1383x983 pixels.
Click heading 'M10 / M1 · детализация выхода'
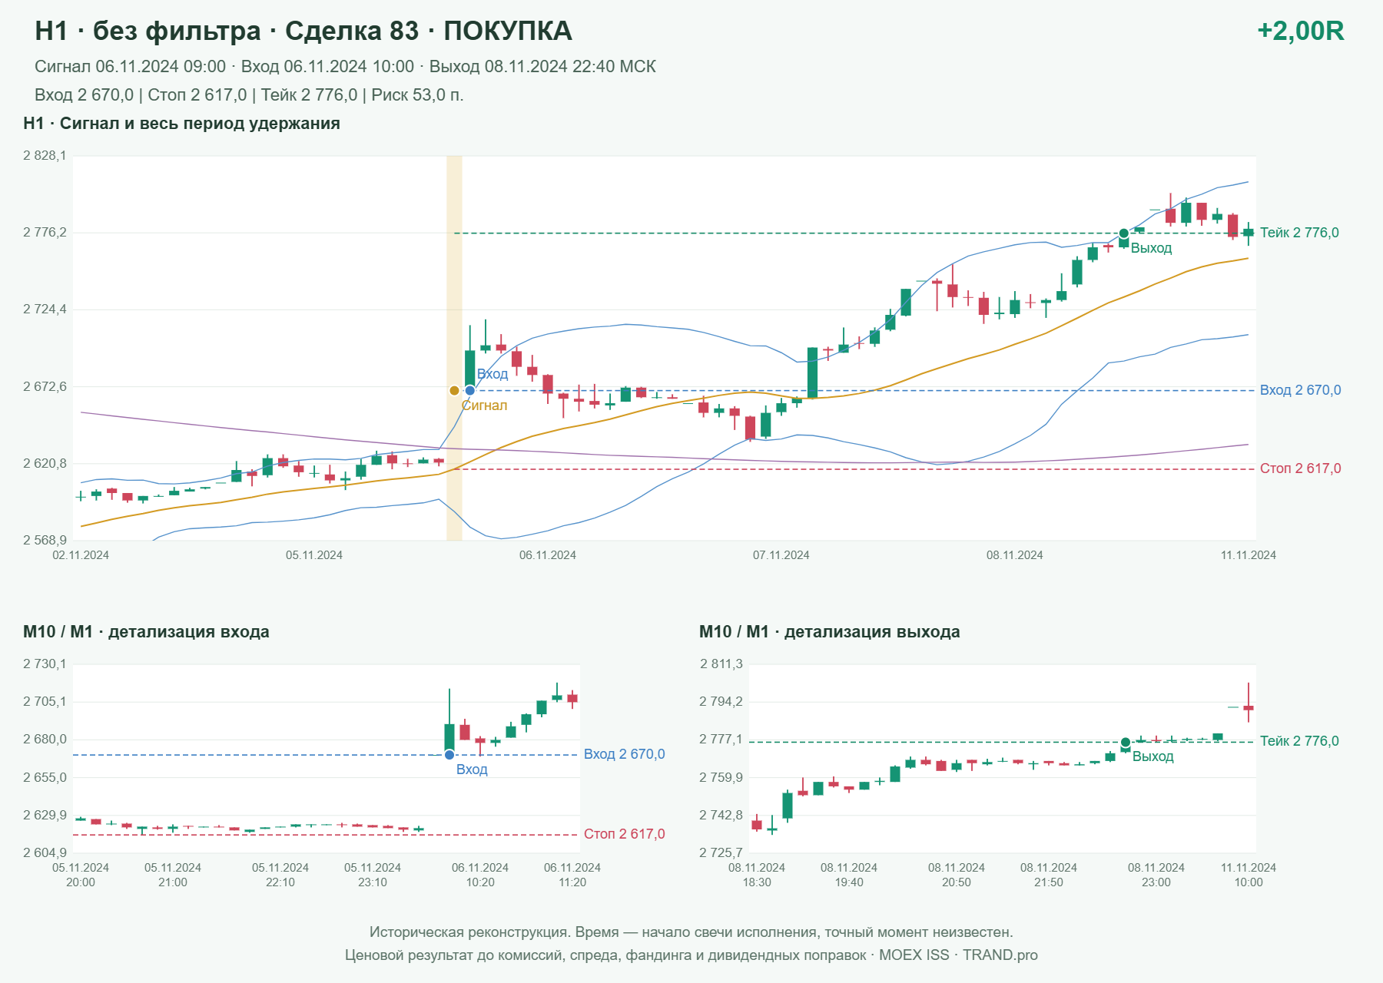829,632
